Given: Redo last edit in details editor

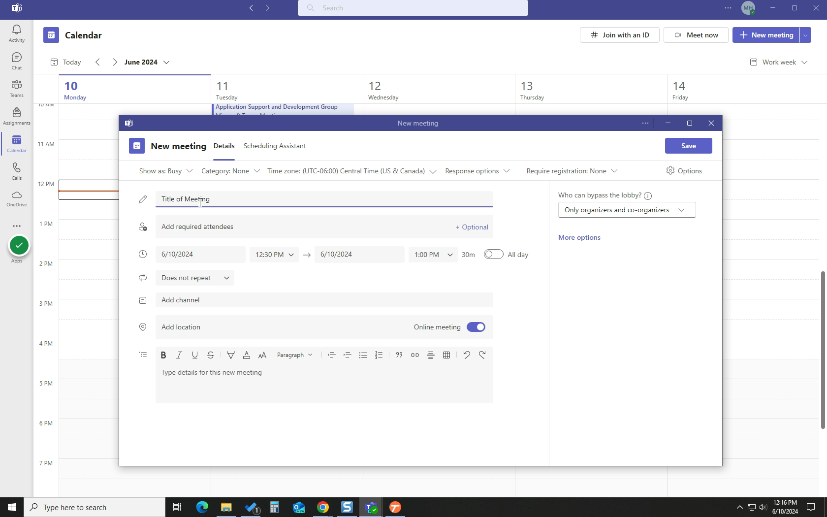Looking at the screenshot, I should 482,355.
